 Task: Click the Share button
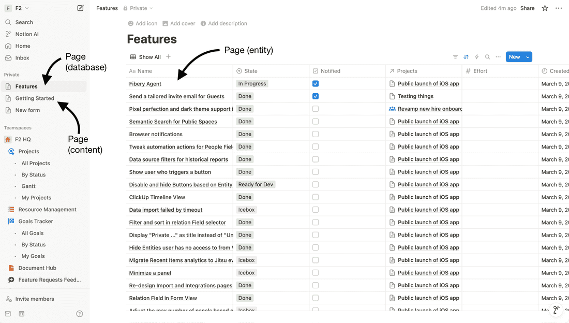click(527, 8)
